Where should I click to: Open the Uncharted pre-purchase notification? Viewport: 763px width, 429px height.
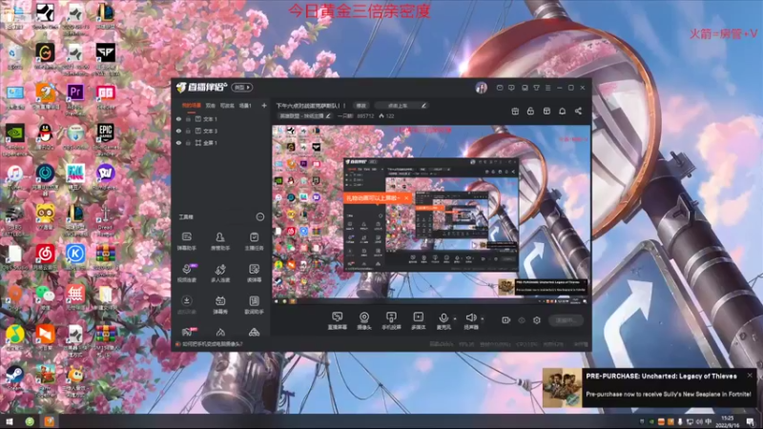[x=650, y=387]
